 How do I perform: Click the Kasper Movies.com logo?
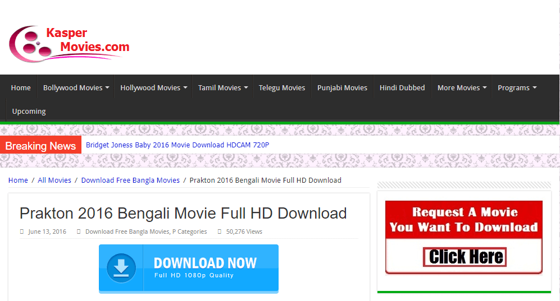click(x=69, y=44)
